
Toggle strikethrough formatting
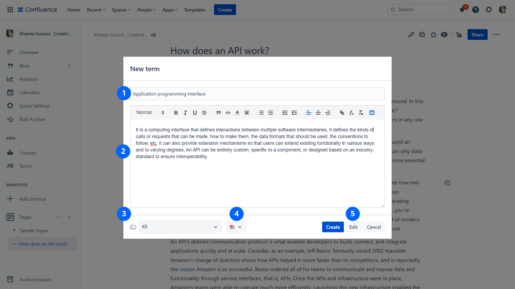coord(204,113)
